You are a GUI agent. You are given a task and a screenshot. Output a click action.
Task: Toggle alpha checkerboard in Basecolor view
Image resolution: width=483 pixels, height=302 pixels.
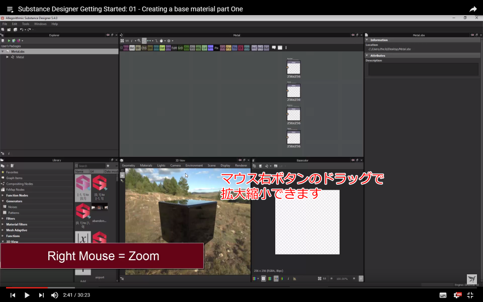[x=263, y=278]
